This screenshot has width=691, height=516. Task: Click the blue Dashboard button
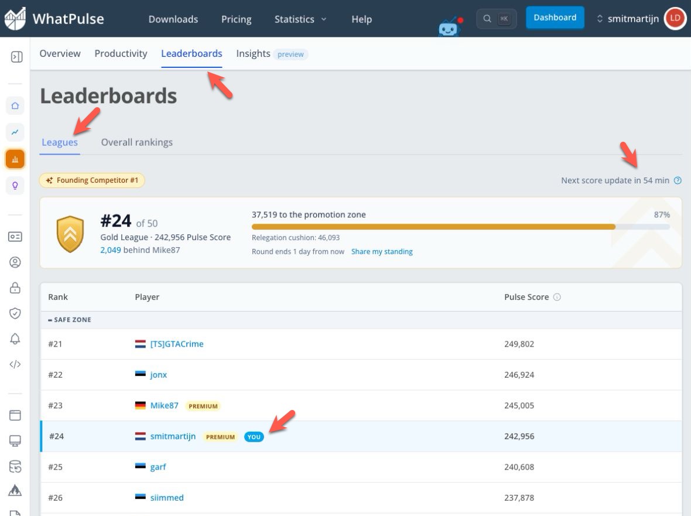coord(555,18)
